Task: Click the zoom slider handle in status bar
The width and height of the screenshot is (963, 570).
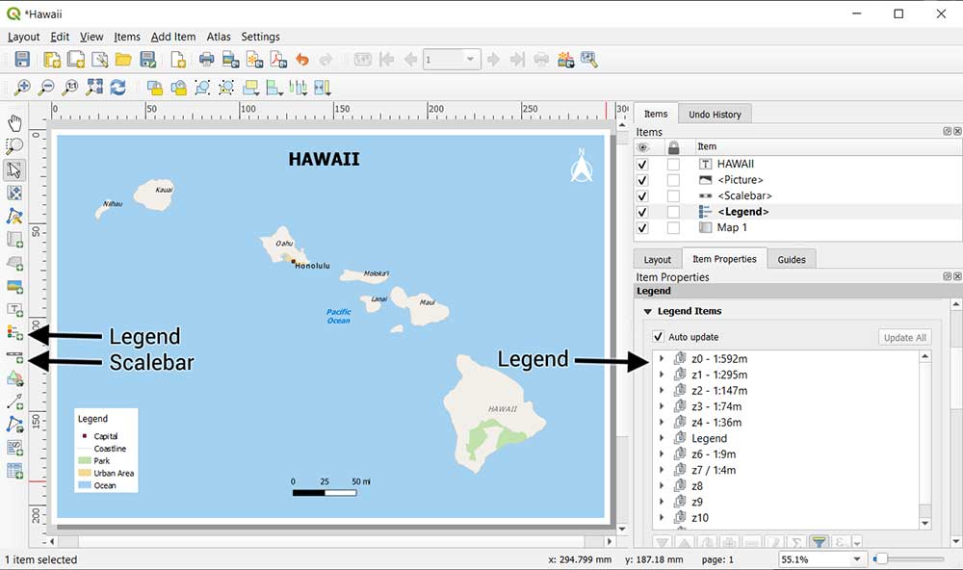Action: pos(881,559)
